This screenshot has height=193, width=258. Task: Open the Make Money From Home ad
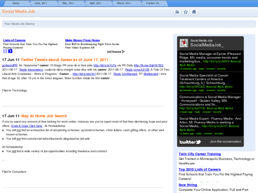click(82, 40)
